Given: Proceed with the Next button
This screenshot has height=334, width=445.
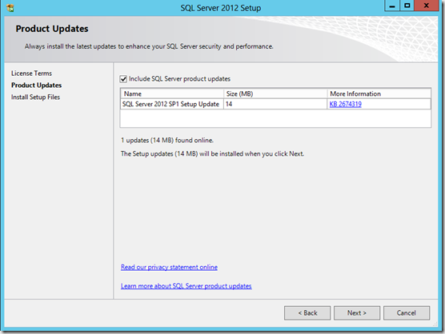Looking at the screenshot, I should pos(357,313).
